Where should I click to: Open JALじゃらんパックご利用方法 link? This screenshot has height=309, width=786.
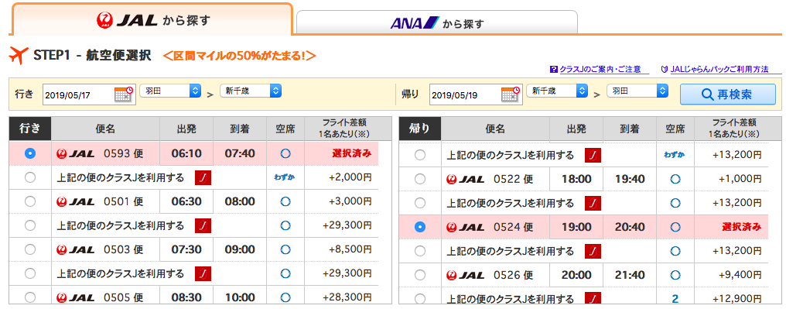point(719,69)
